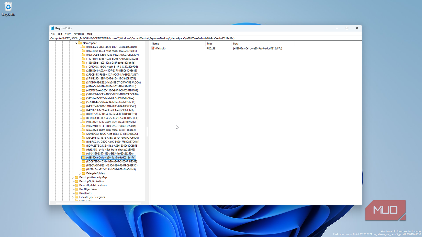
Task: Open the Edit menu
Action: [x=60, y=34]
